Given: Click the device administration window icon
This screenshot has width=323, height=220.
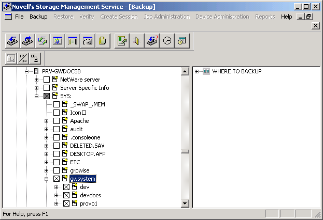Looking at the screenshot, I should [88, 41].
